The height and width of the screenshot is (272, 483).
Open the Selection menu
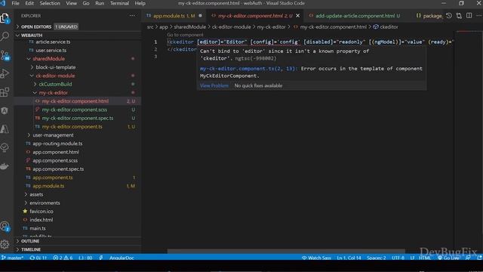[x=50, y=3]
